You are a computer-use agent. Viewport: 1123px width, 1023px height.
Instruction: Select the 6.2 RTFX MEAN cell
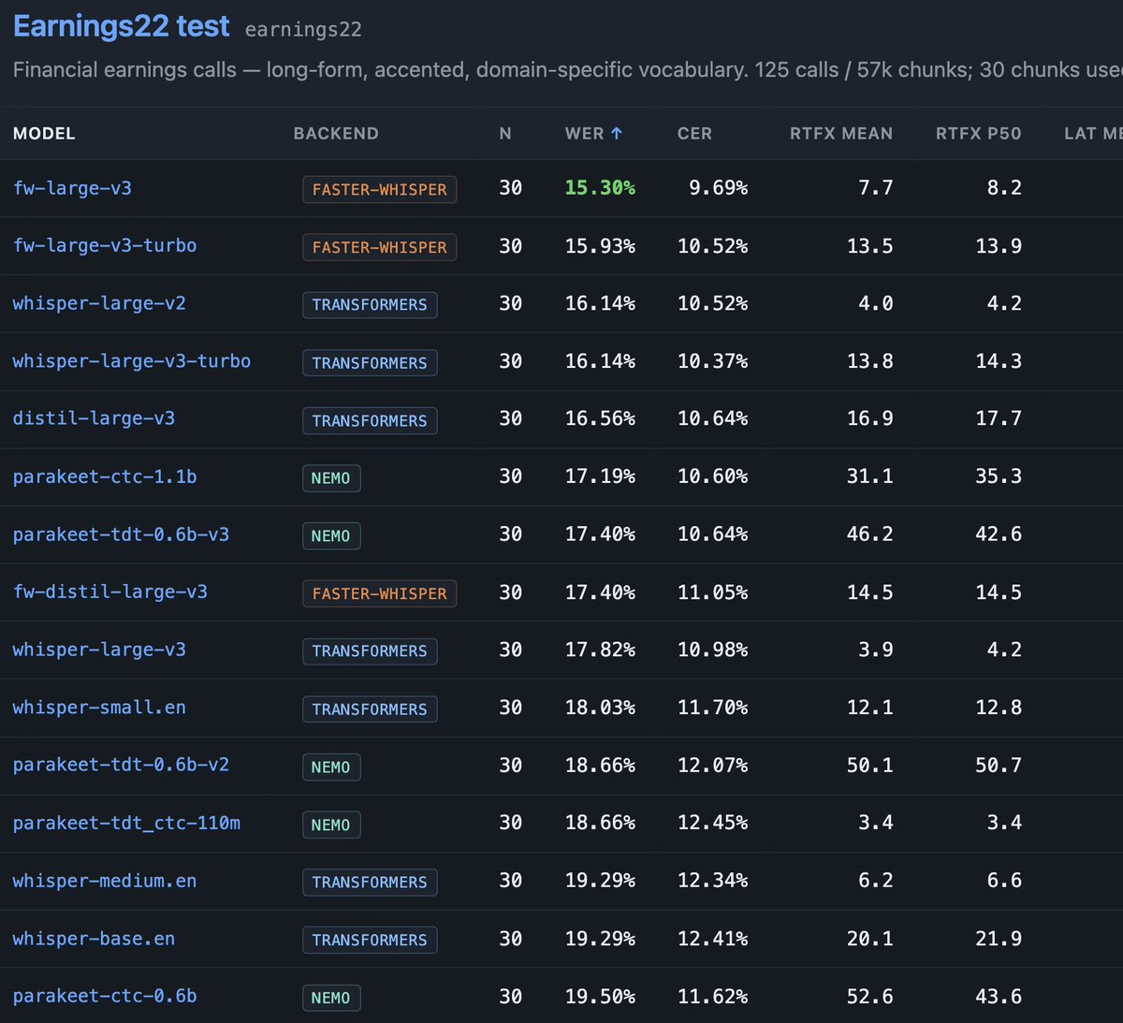tap(876, 881)
